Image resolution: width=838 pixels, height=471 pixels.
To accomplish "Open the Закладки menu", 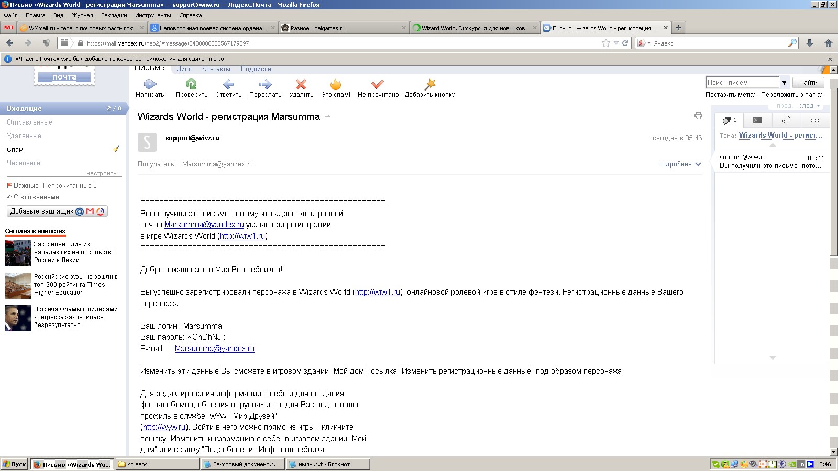I will [114, 15].
